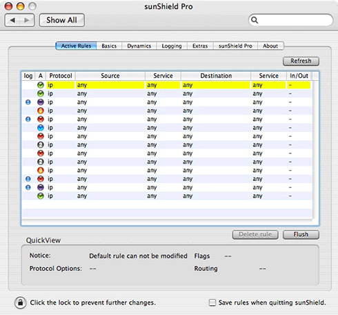Click the lock icon to prevent changes
Viewport: 338px width, 315px height.
pos(20,303)
